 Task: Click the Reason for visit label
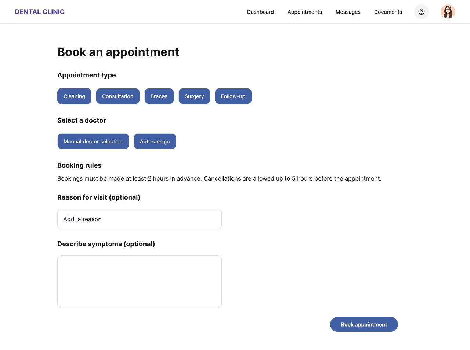click(98, 197)
